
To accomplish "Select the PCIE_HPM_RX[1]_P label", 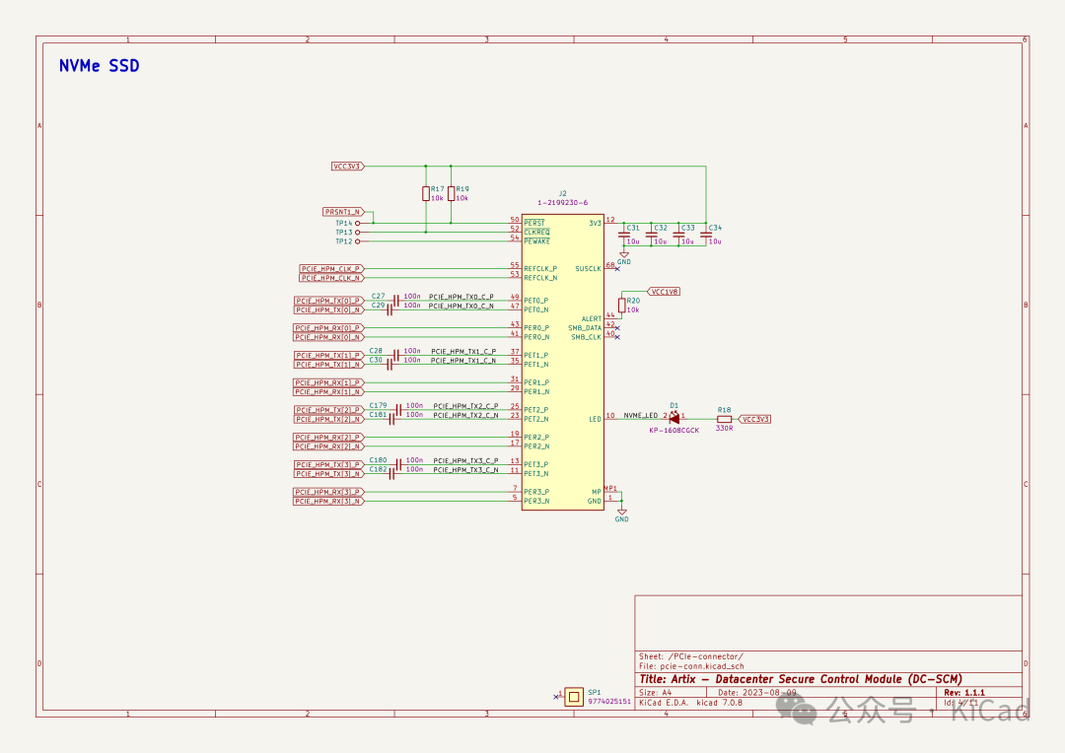I will click(328, 383).
